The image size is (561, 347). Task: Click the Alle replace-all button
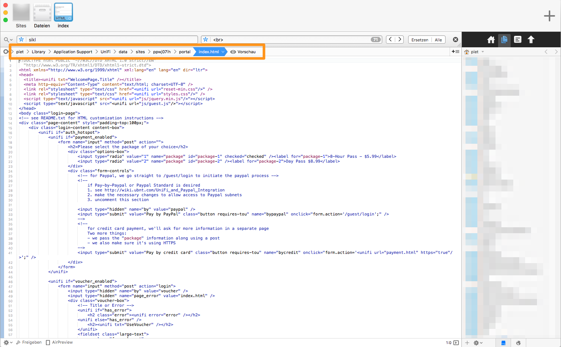(x=438, y=40)
